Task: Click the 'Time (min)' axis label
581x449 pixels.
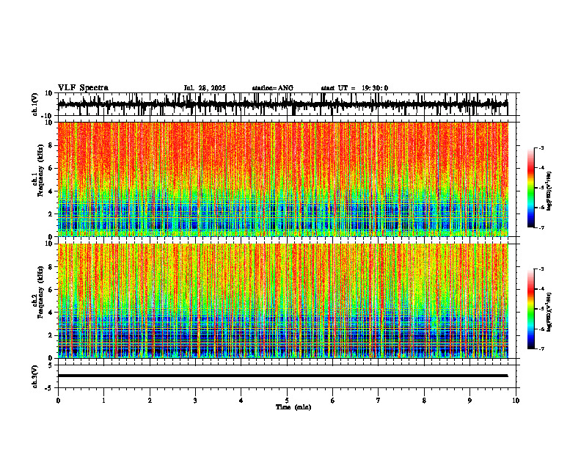Action: pyautogui.click(x=293, y=407)
